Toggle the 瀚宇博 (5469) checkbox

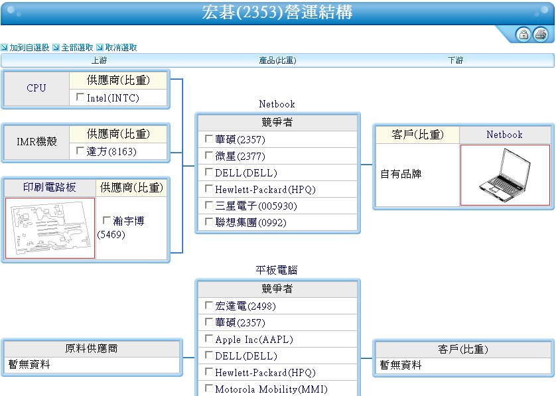tap(106, 220)
